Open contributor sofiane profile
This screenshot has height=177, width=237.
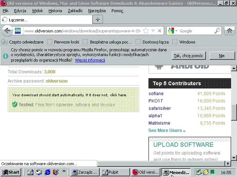point(156,94)
